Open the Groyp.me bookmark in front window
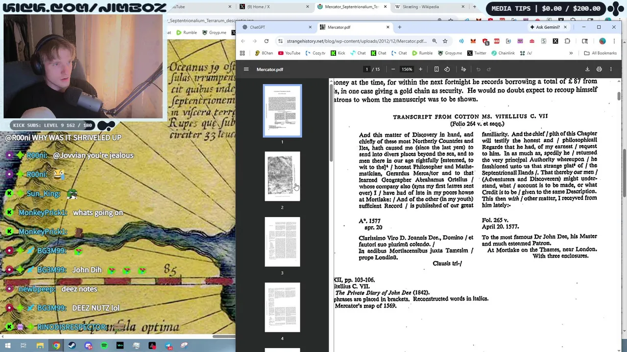627x352 pixels. point(450,53)
